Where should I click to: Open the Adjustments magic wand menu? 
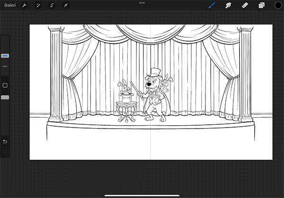pos(38,5)
